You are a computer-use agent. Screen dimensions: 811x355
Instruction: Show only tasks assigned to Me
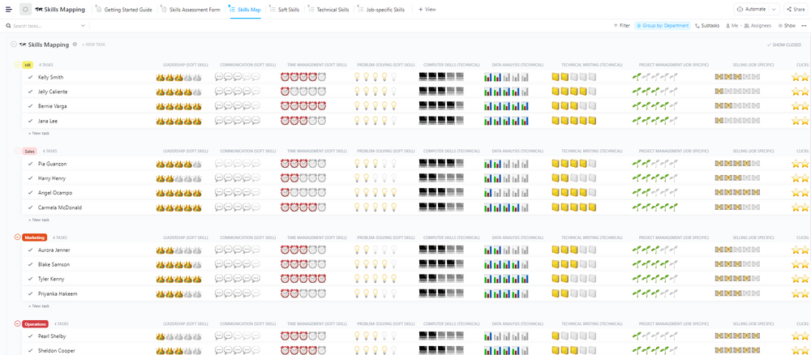[x=732, y=25]
